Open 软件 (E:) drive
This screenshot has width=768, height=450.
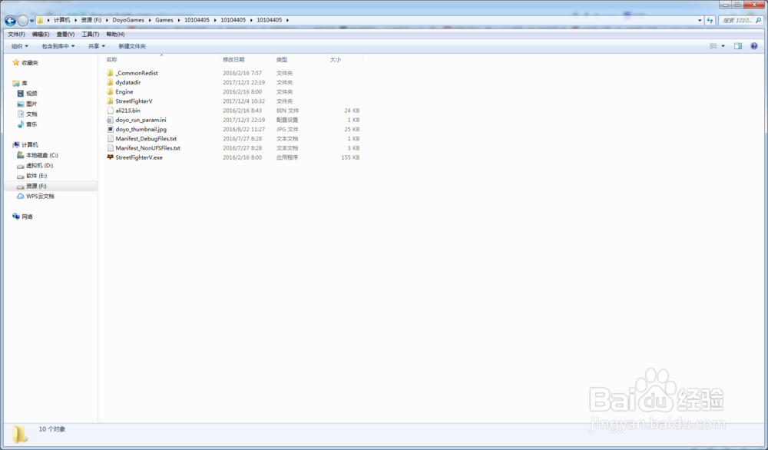(37, 176)
